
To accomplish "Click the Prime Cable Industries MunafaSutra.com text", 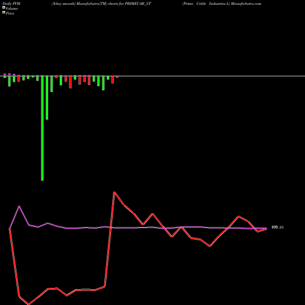I will click(222, 4).
